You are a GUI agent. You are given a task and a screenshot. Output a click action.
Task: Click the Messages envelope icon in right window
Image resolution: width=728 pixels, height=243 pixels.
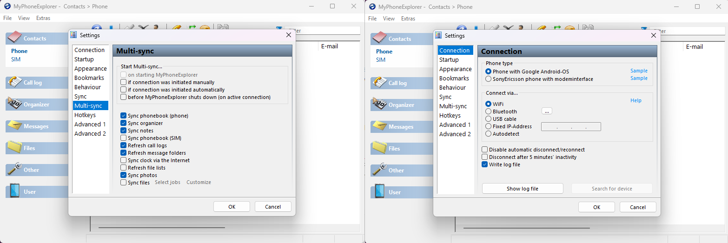point(380,126)
